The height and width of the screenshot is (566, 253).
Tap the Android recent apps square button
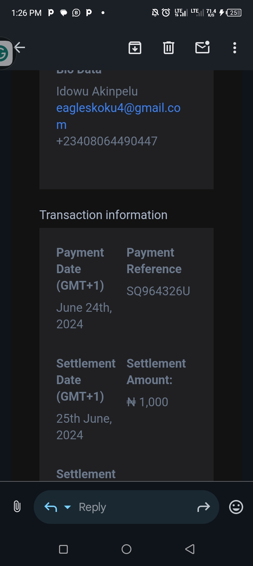click(63, 549)
